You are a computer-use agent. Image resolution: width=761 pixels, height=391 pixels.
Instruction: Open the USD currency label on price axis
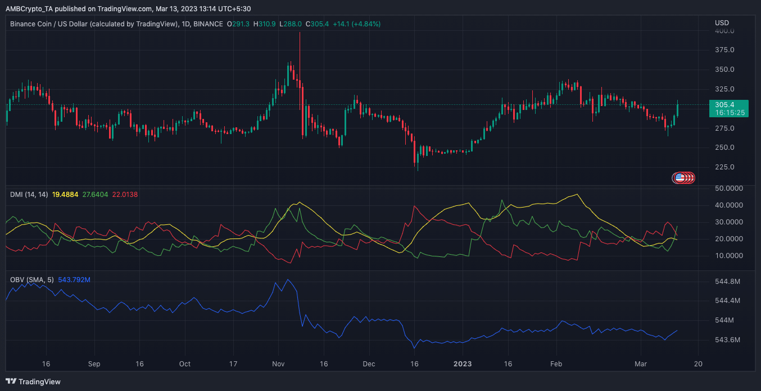point(722,22)
